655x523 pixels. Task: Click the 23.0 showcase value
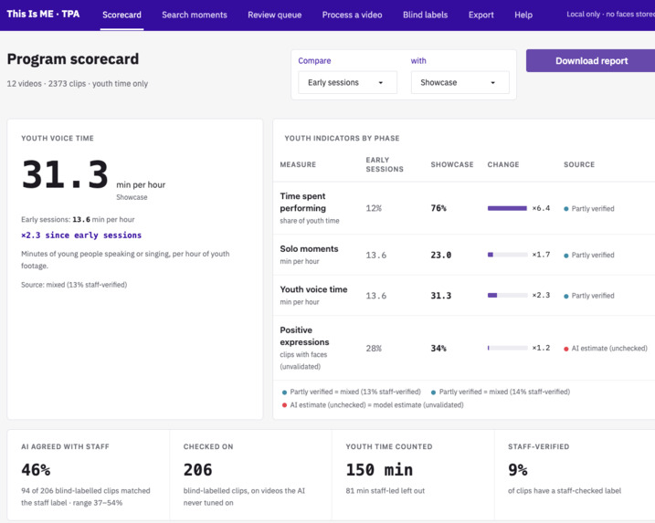pyautogui.click(x=440, y=255)
